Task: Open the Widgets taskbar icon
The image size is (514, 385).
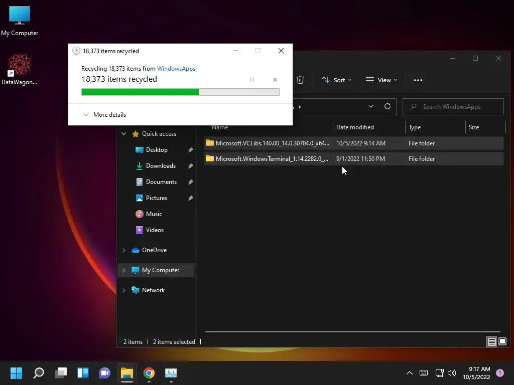Action: tap(83, 373)
